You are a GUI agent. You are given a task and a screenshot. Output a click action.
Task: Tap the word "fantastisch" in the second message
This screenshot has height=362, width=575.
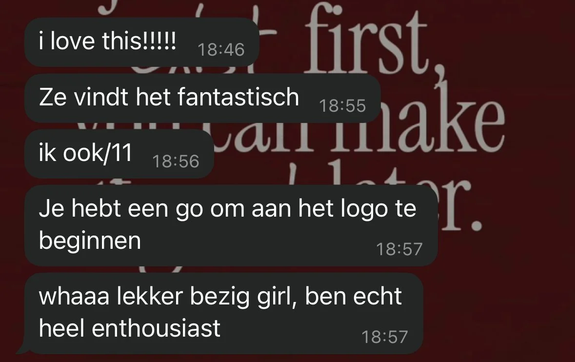pos(238,97)
